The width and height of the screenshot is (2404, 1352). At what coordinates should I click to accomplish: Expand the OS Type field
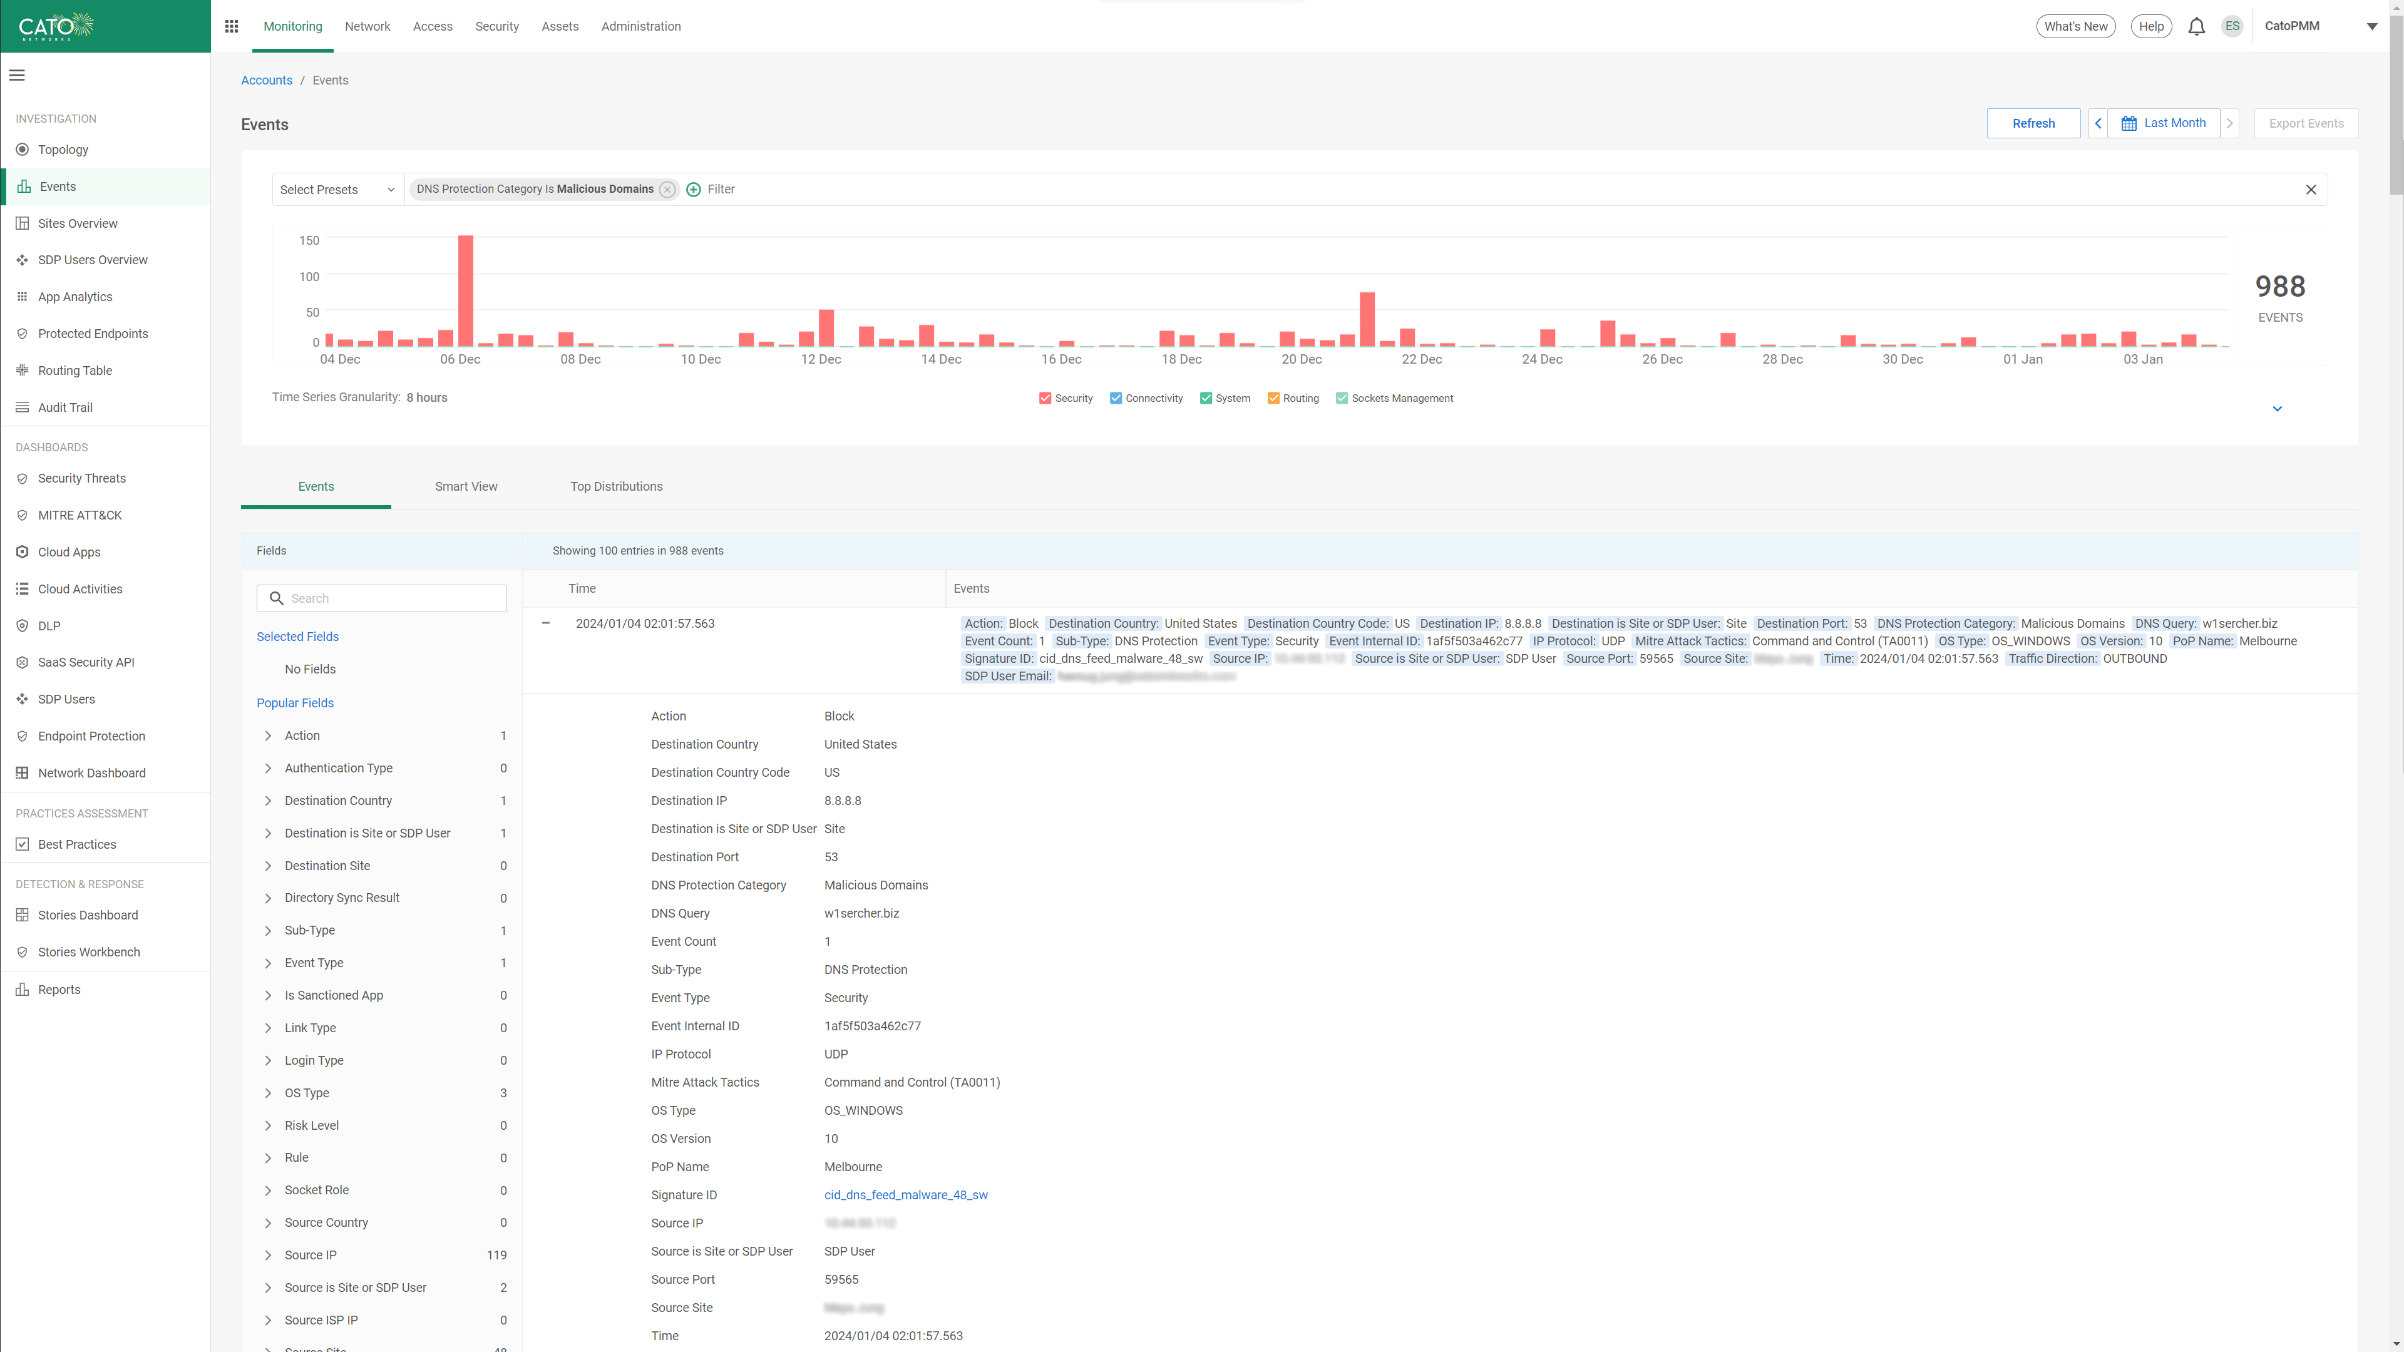click(x=268, y=1093)
